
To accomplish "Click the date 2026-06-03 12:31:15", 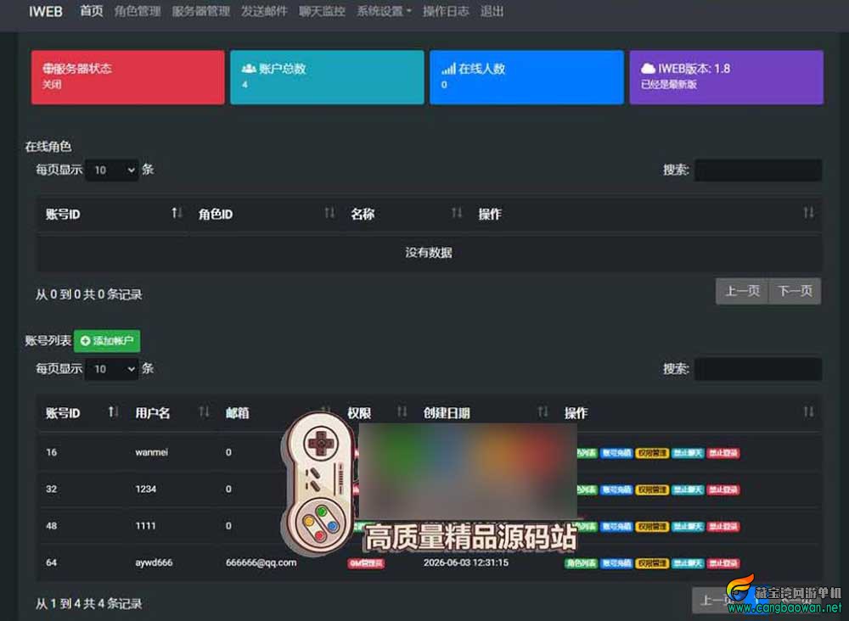I will click(x=465, y=562).
